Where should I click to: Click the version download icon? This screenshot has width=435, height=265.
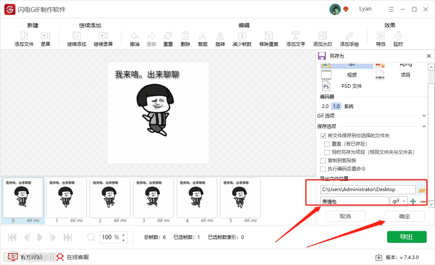click(x=379, y=257)
